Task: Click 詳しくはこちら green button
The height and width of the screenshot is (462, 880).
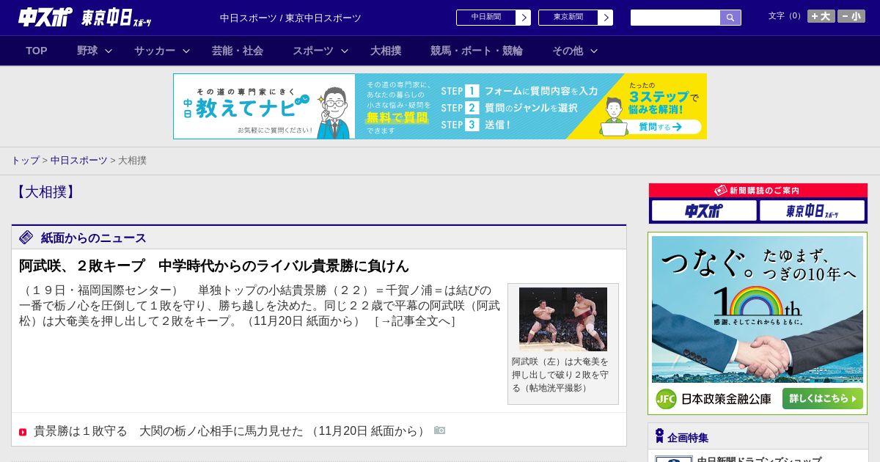Action: coord(823,399)
